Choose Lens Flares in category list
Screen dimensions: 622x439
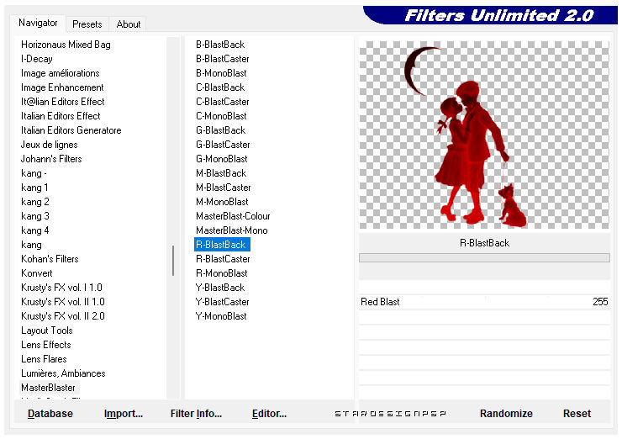click(x=44, y=359)
